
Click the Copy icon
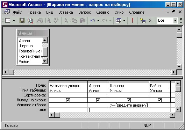point(74,21)
